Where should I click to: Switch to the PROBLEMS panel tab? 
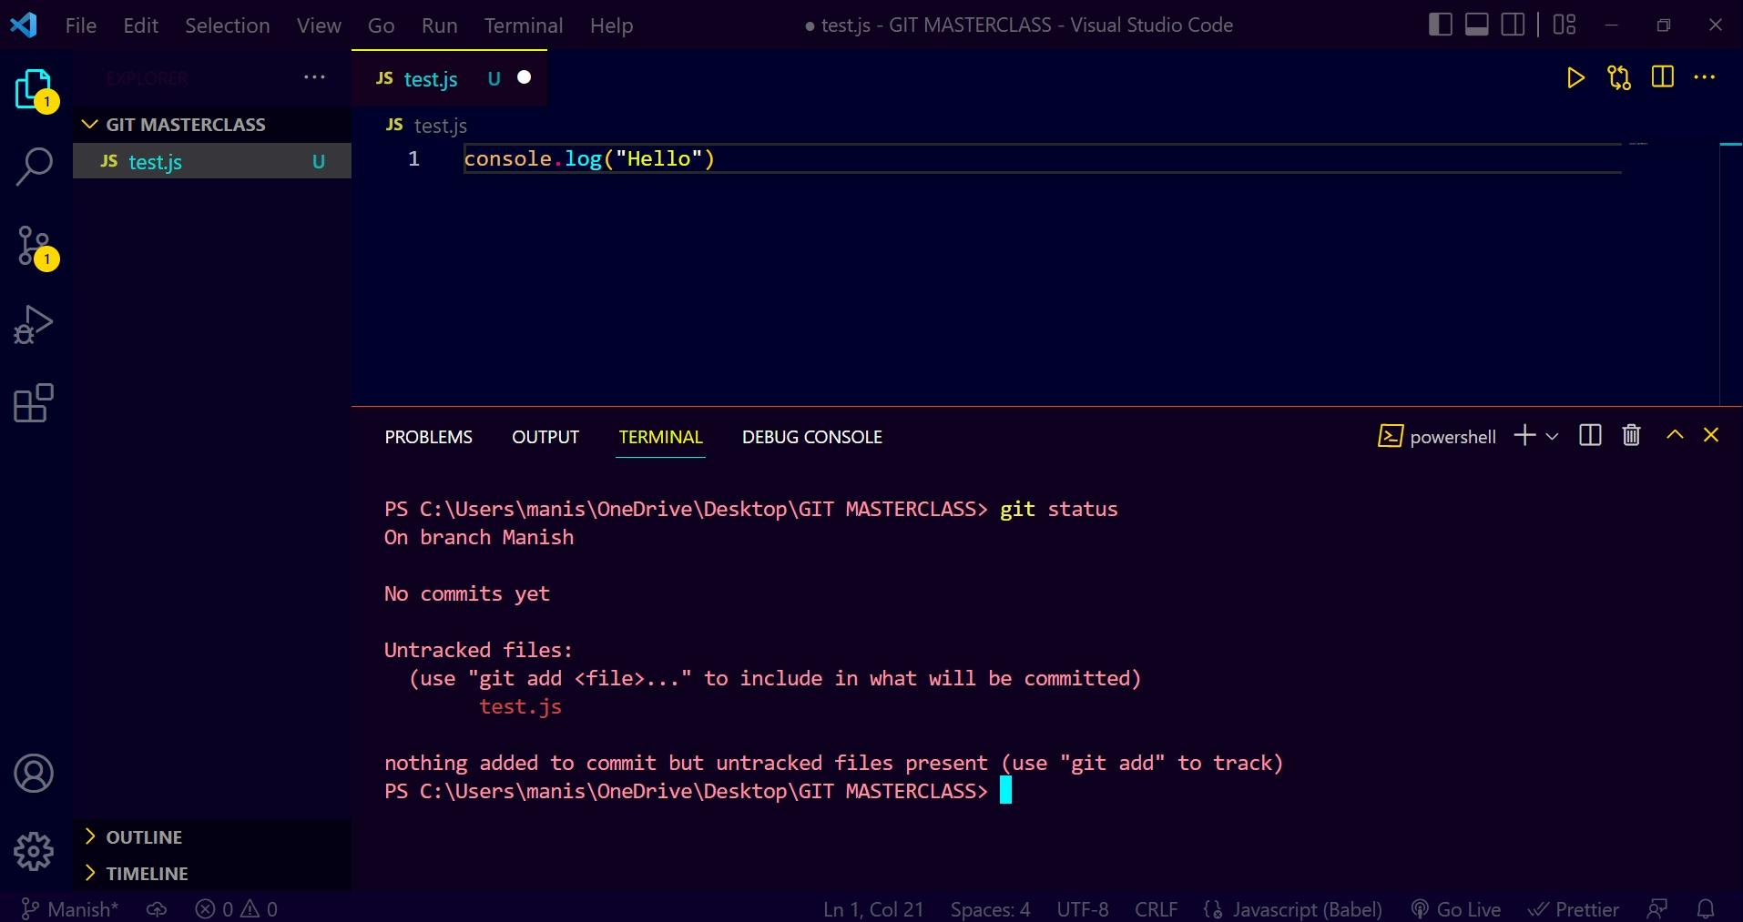click(428, 437)
